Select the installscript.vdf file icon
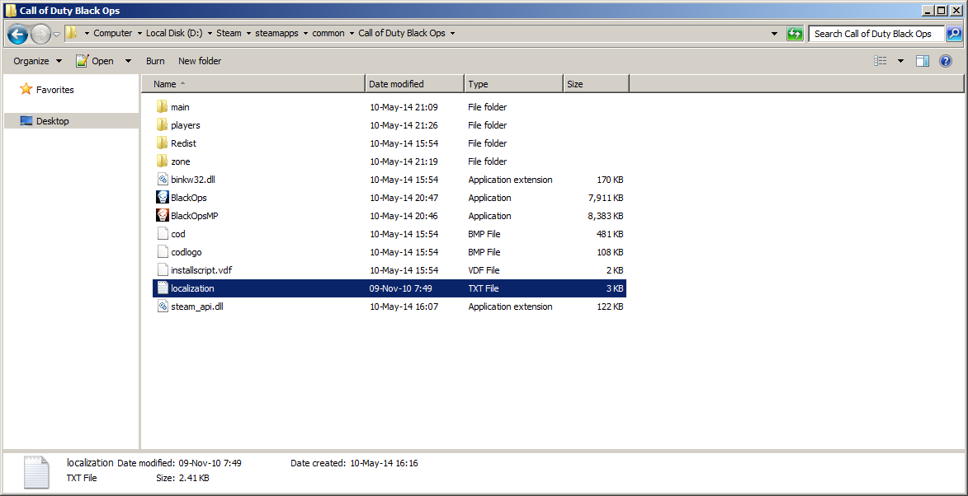This screenshot has height=496, width=968. pyautogui.click(x=162, y=270)
